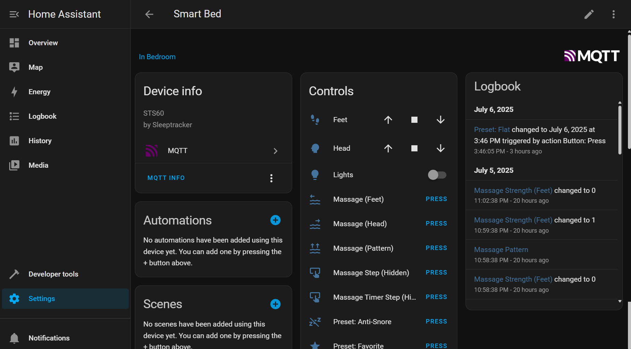The image size is (631, 349).
Task: Go back using the arrow icon
Action: tap(149, 14)
